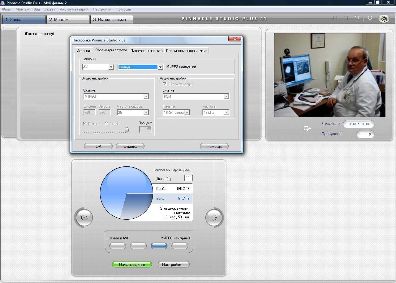Viewport: 396px width, 283px height.
Task: Click the blue disk usage pie chart
Action: coord(126,193)
